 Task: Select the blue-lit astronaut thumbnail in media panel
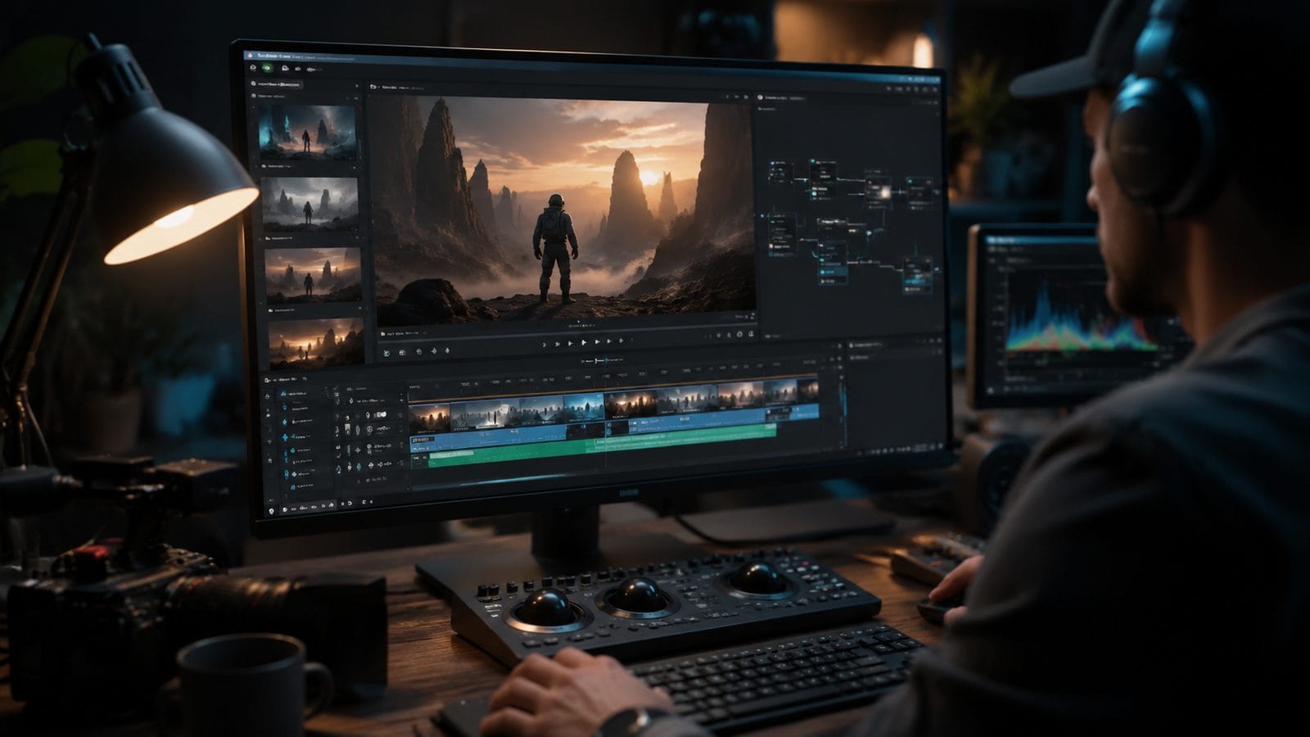(307, 132)
